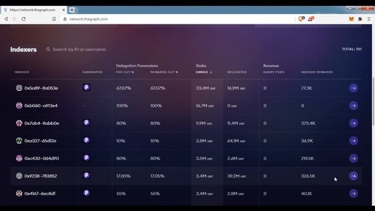The height and width of the screenshot is (211, 375).
Task: Open indexer 0xc430–064d90
Action: pos(42,158)
